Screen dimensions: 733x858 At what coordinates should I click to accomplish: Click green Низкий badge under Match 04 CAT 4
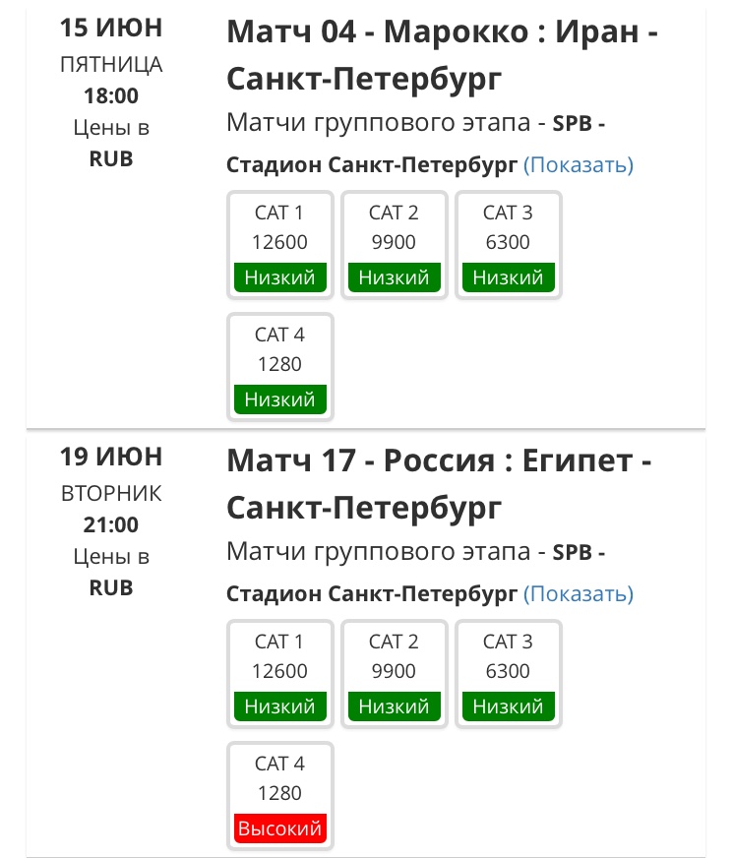tap(279, 399)
